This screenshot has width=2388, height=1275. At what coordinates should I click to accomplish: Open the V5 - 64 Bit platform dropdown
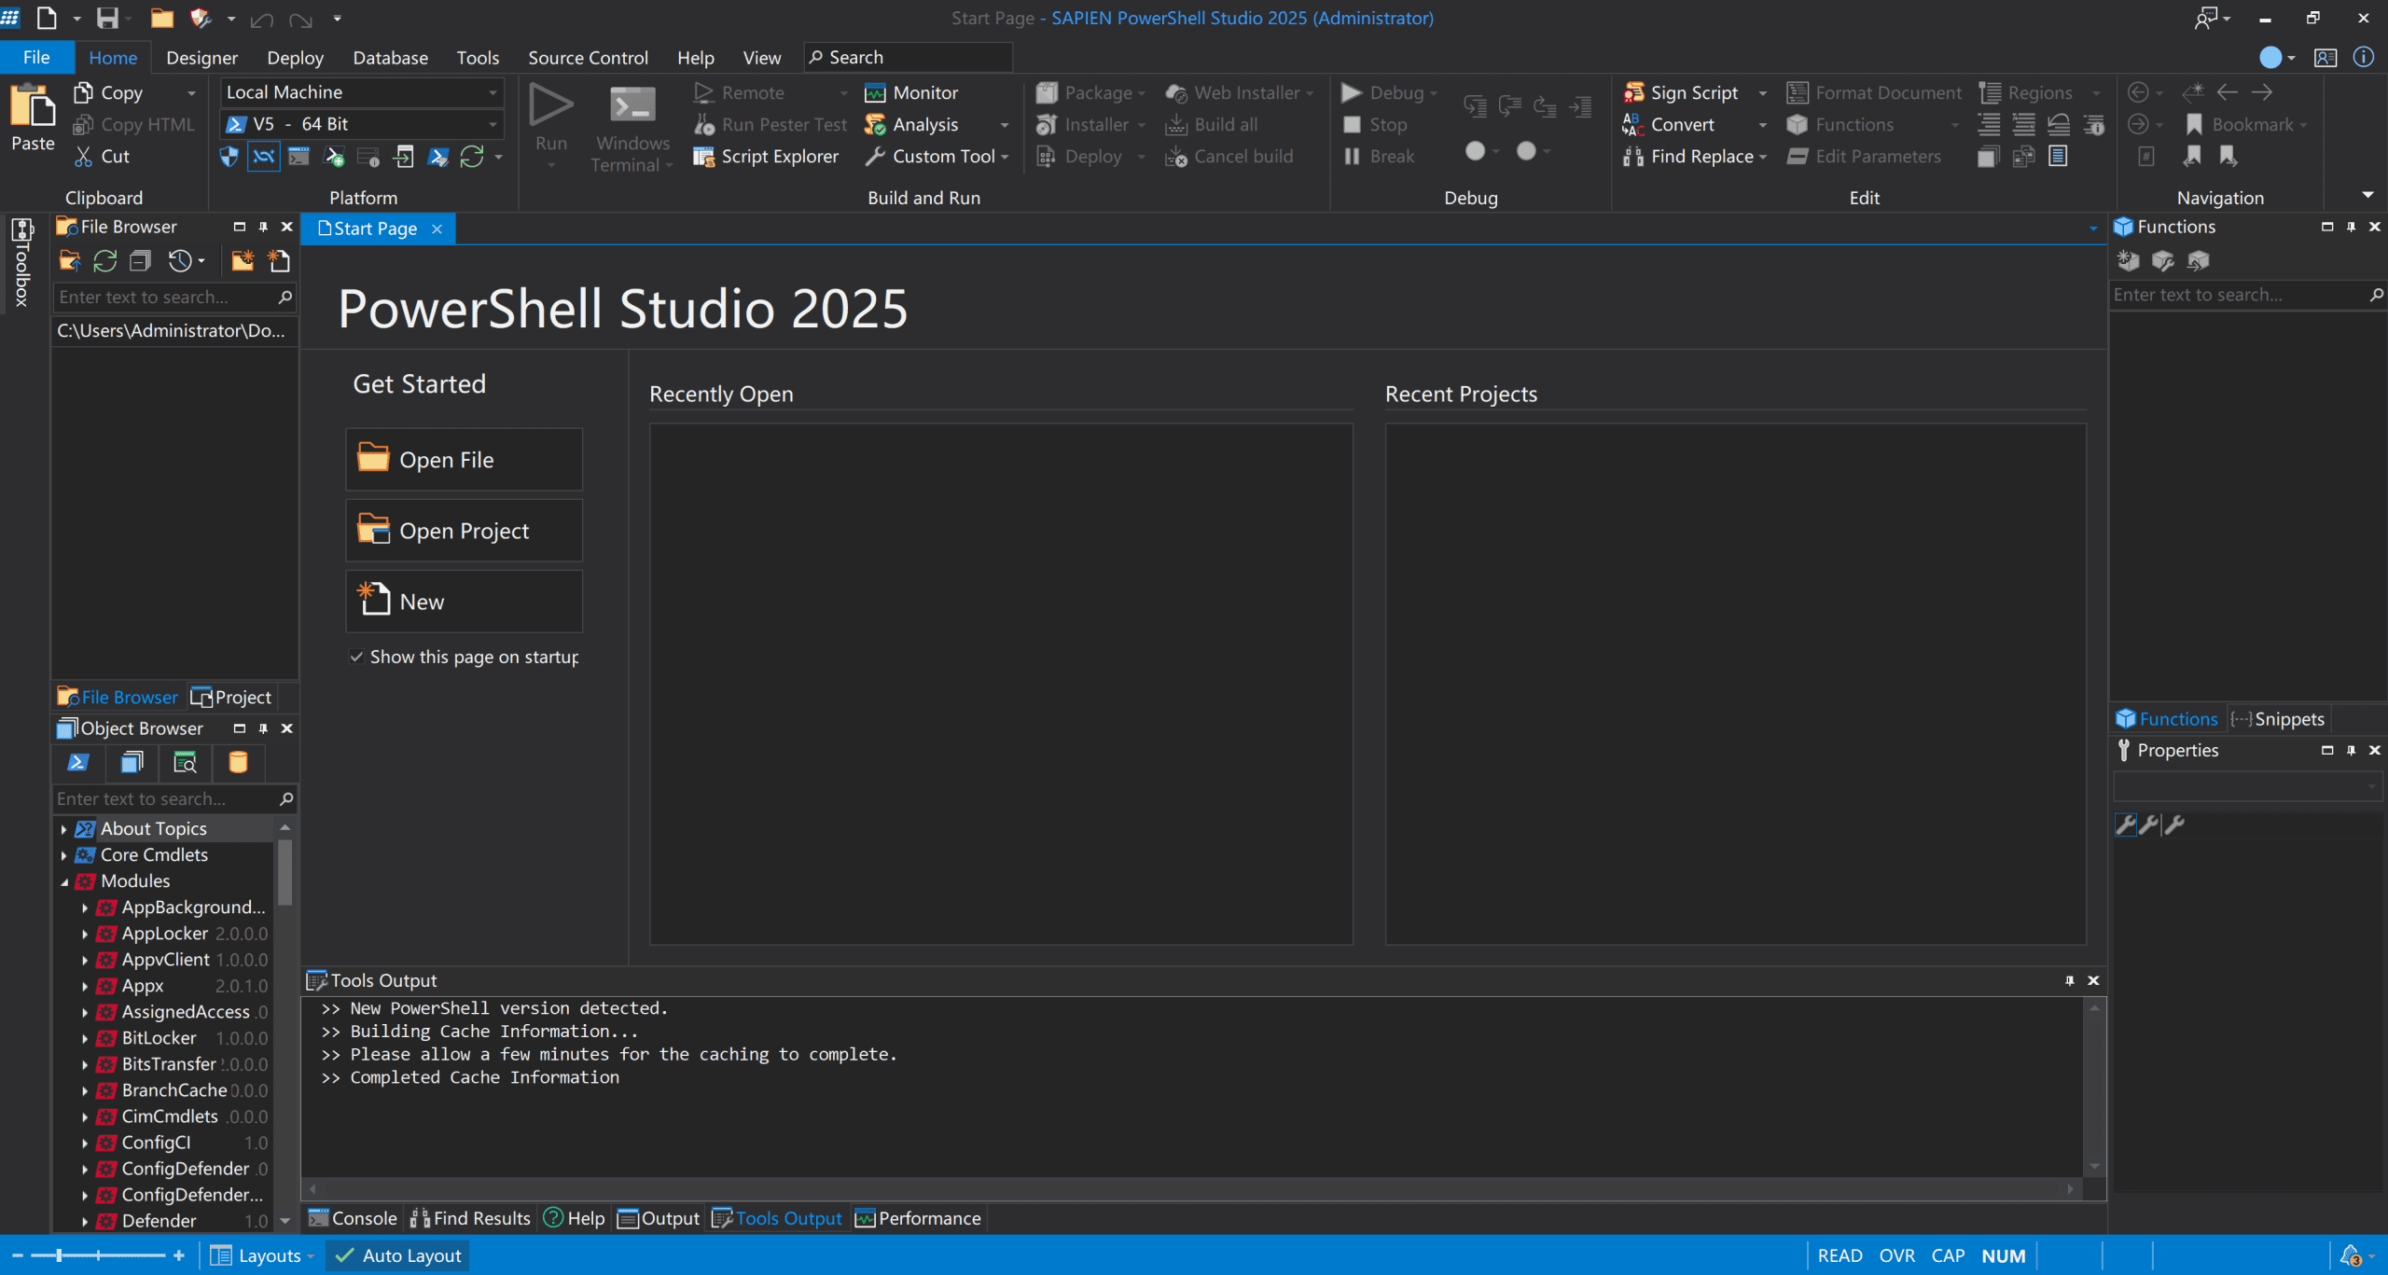tap(363, 124)
